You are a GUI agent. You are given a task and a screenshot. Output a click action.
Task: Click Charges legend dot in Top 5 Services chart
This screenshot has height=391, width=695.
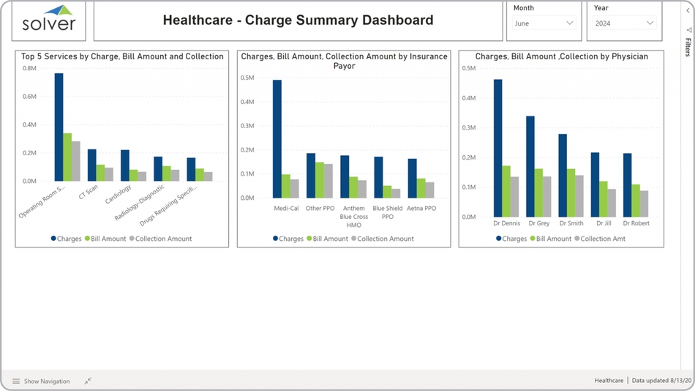click(53, 239)
